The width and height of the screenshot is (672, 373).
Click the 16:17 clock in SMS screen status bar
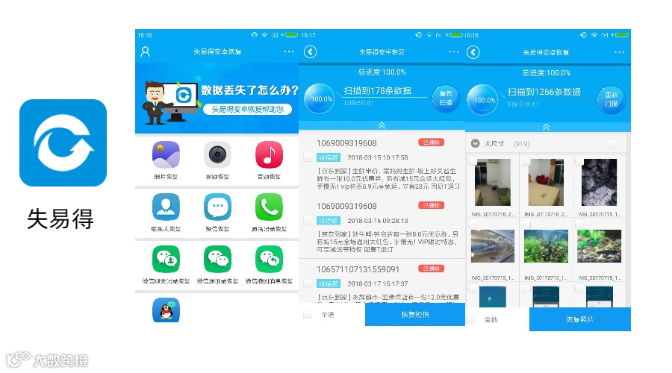click(x=308, y=35)
